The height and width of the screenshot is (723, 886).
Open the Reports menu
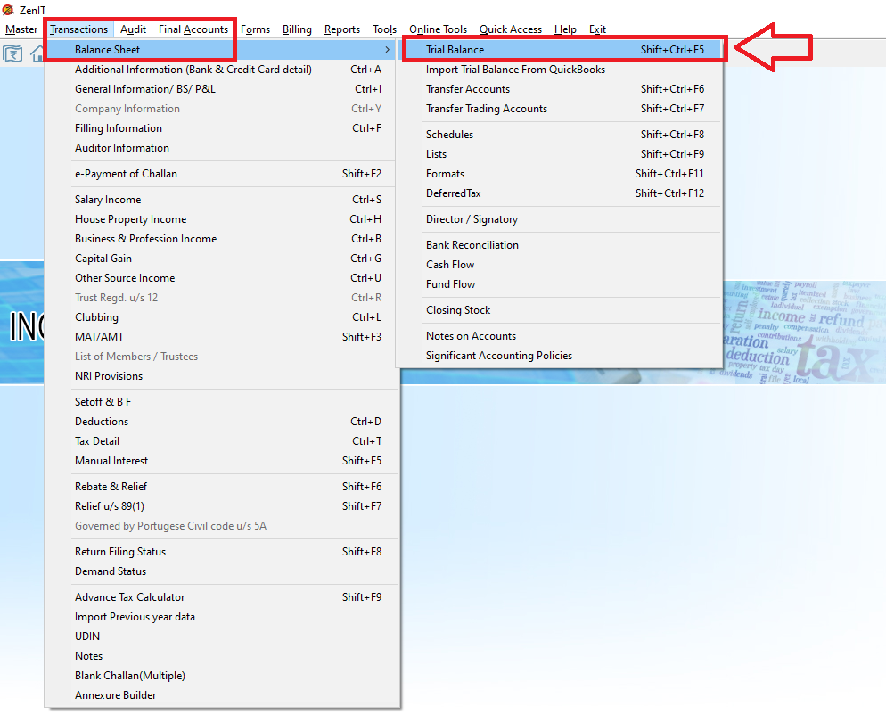[342, 29]
